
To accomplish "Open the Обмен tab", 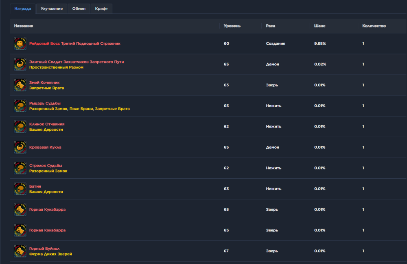I will click(79, 9).
